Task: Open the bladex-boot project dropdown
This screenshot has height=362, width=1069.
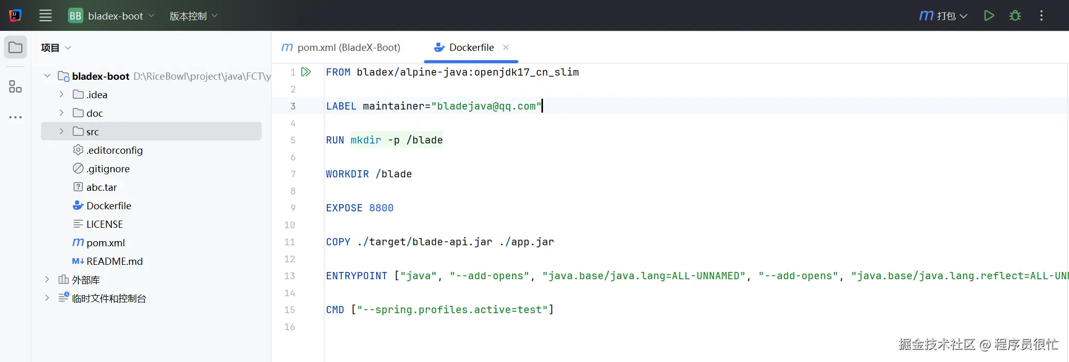Action: [x=111, y=16]
